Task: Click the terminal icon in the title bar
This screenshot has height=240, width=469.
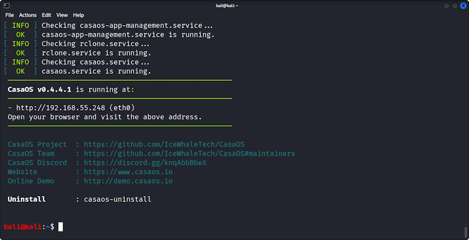Action: coord(6,5)
